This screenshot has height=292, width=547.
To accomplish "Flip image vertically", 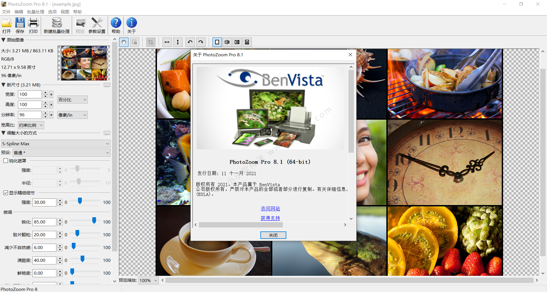I will point(178,42).
